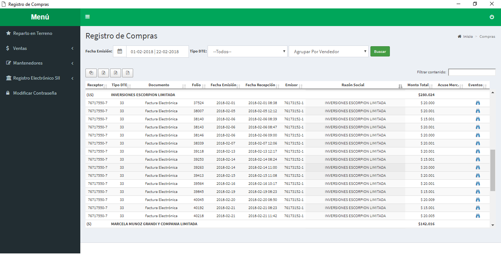Click the power logout icon
This screenshot has height=267, width=501.
tap(492, 17)
